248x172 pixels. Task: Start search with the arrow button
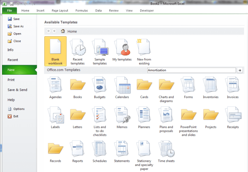(x=240, y=70)
